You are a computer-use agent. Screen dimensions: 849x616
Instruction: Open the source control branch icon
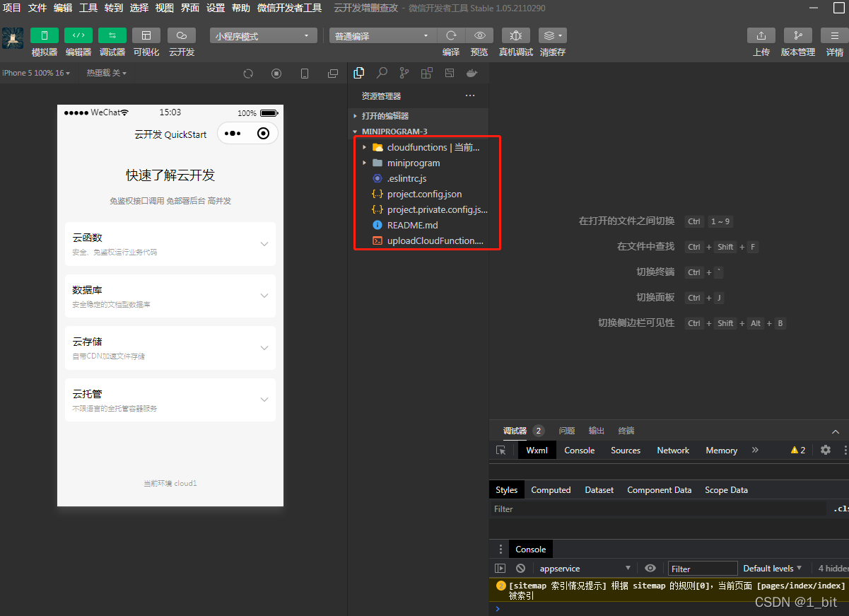point(404,73)
